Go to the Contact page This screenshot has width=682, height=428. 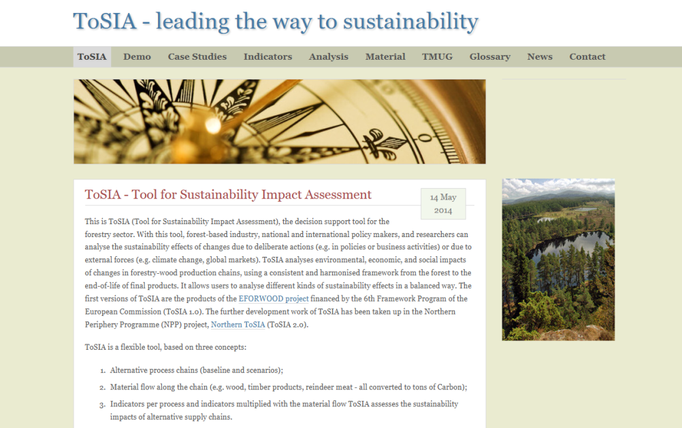(x=587, y=57)
